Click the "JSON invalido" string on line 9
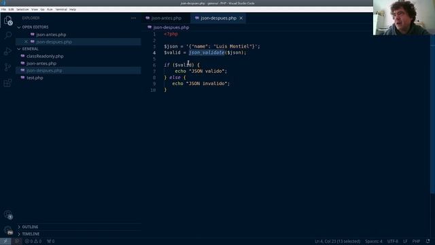Viewport: 435px width, 245px height. (207, 83)
